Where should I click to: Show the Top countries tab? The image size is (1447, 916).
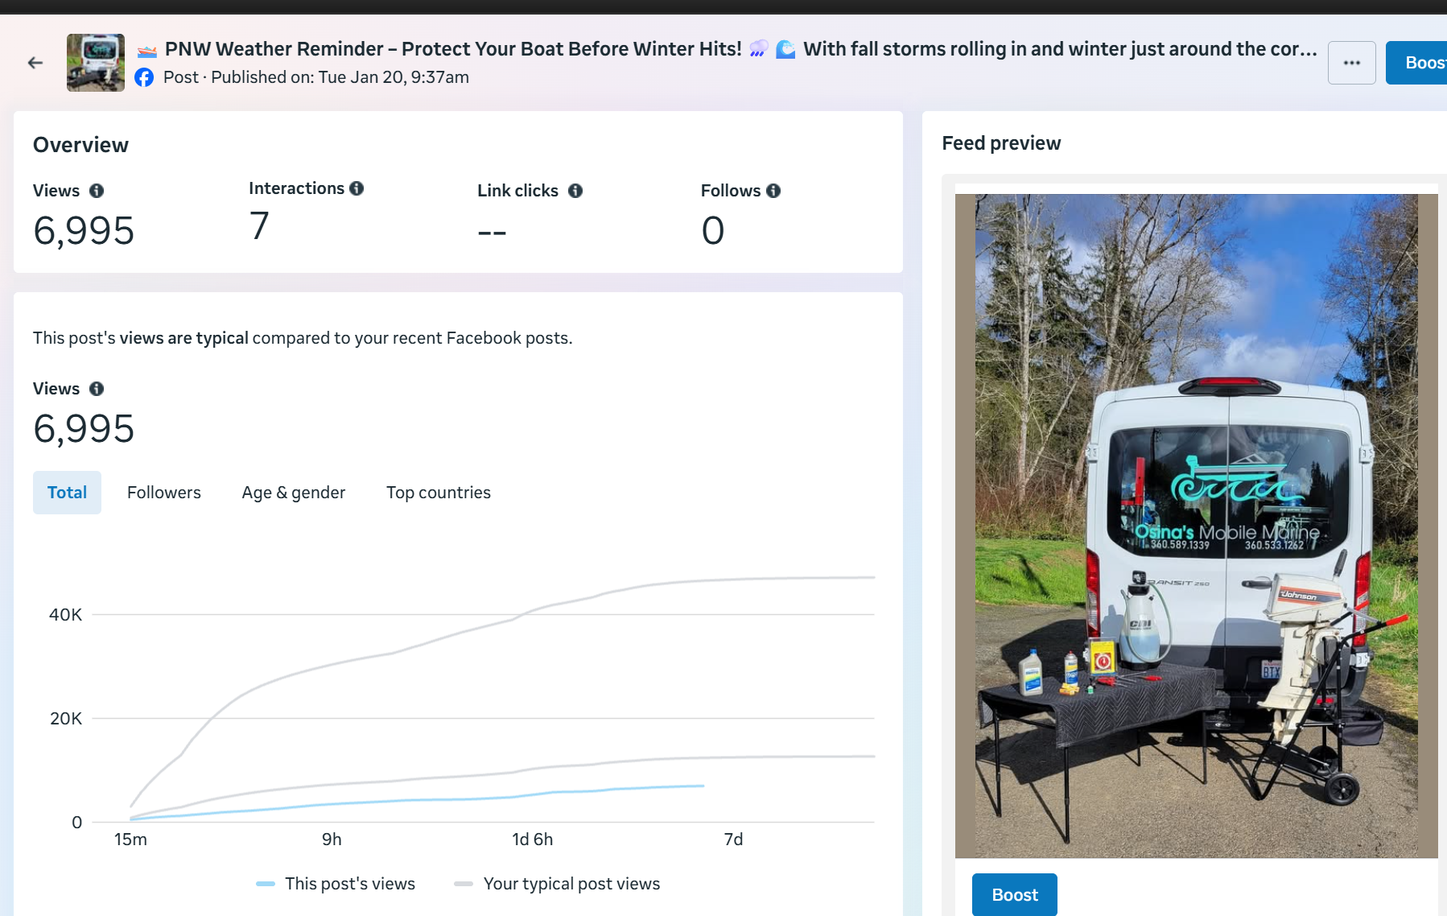click(x=438, y=493)
